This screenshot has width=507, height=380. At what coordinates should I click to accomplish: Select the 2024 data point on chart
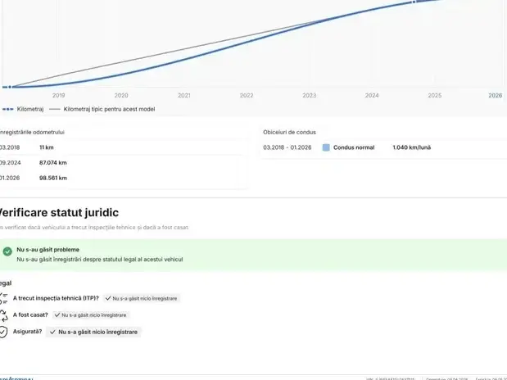[x=414, y=2]
